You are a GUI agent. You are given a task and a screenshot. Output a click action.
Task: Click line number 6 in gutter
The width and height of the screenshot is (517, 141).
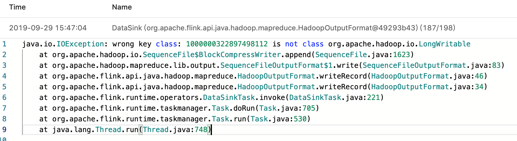pos(4,98)
